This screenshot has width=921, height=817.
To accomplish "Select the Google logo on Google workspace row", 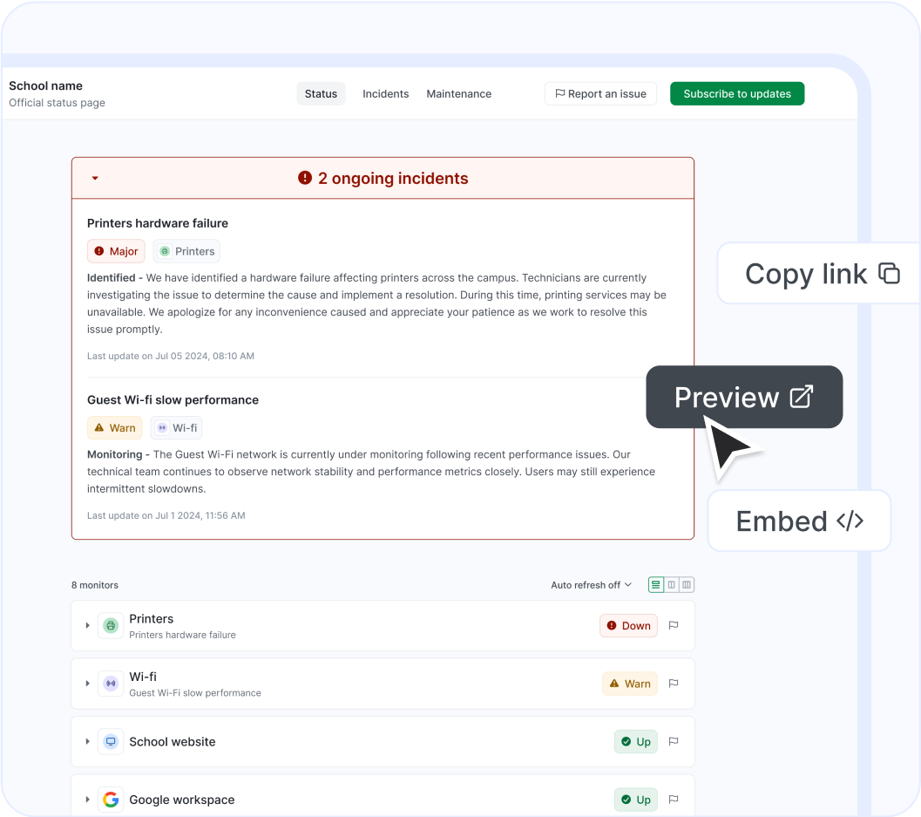I will click(x=110, y=799).
